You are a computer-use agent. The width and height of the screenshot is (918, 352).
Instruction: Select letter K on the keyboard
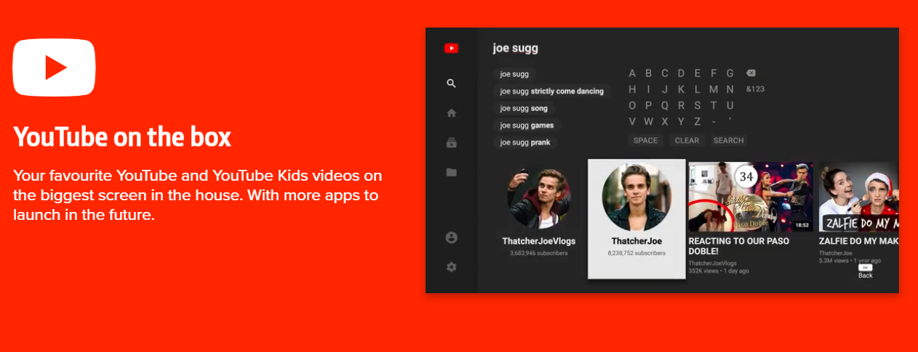681,89
